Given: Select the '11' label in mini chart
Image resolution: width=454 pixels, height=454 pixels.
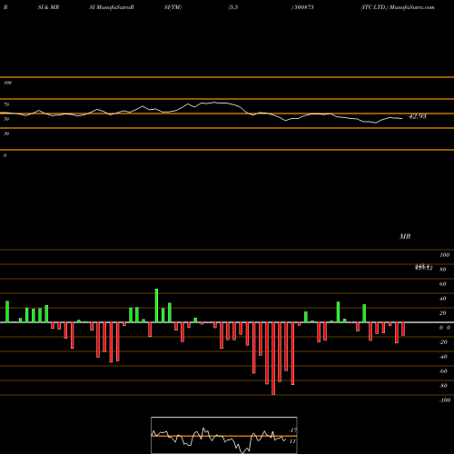Looking at the screenshot, I should 292,441.
